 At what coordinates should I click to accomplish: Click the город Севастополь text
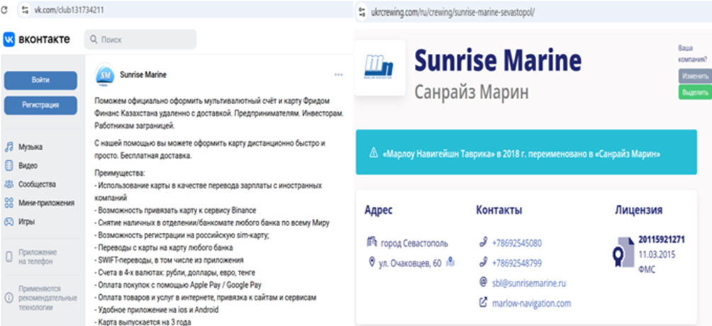coord(414,243)
